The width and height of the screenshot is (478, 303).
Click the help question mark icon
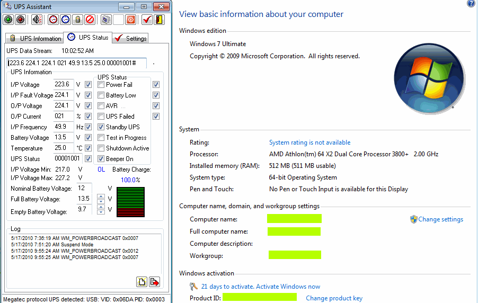click(x=471, y=3)
